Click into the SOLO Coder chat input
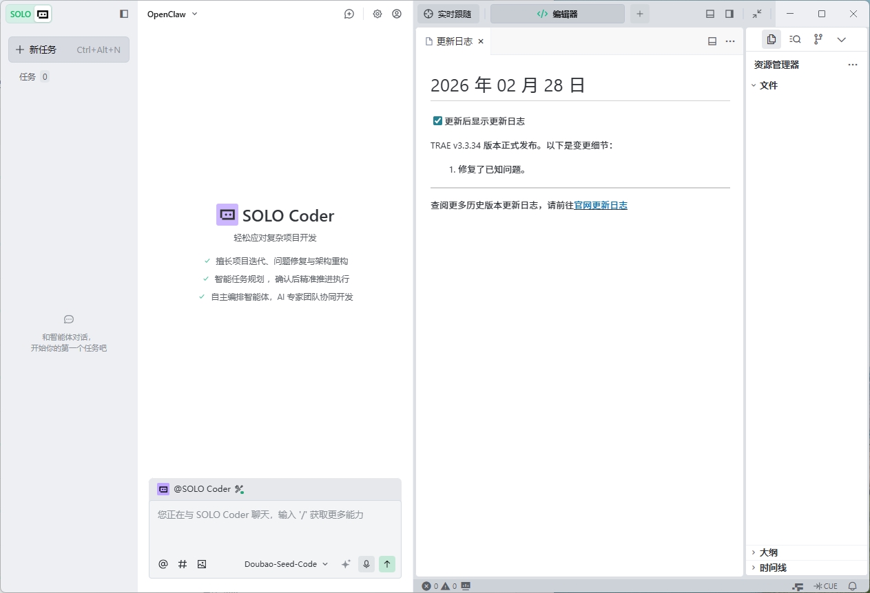 274,523
